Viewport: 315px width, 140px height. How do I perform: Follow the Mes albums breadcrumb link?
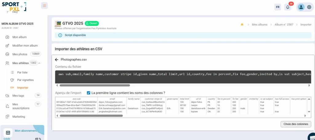click(x=259, y=25)
